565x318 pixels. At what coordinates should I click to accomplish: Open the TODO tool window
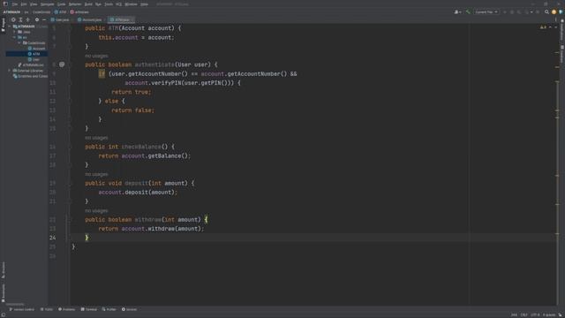pyautogui.click(x=47, y=309)
